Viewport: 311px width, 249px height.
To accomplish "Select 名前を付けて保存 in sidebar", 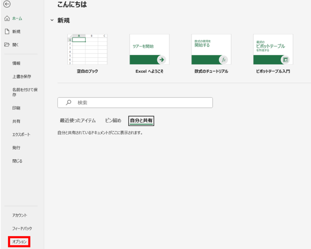I will (25, 92).
